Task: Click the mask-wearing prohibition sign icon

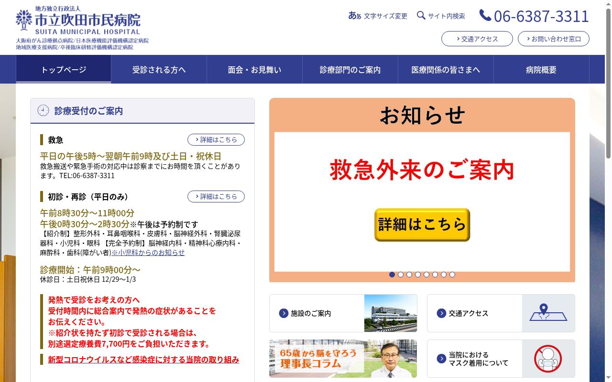Action: (548, 359)
